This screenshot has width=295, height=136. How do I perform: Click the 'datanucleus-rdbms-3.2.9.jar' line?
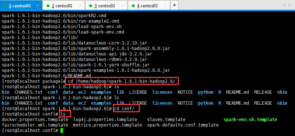75,59
